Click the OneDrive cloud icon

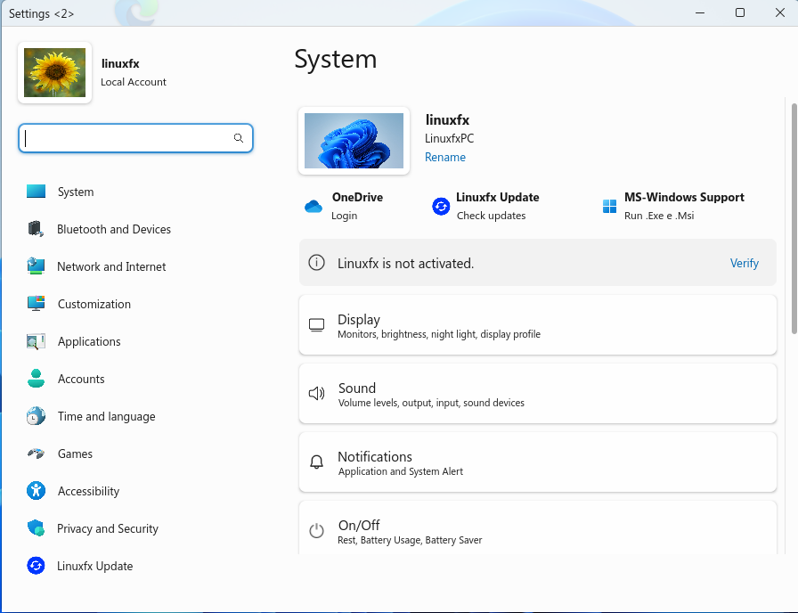(313, 207)
